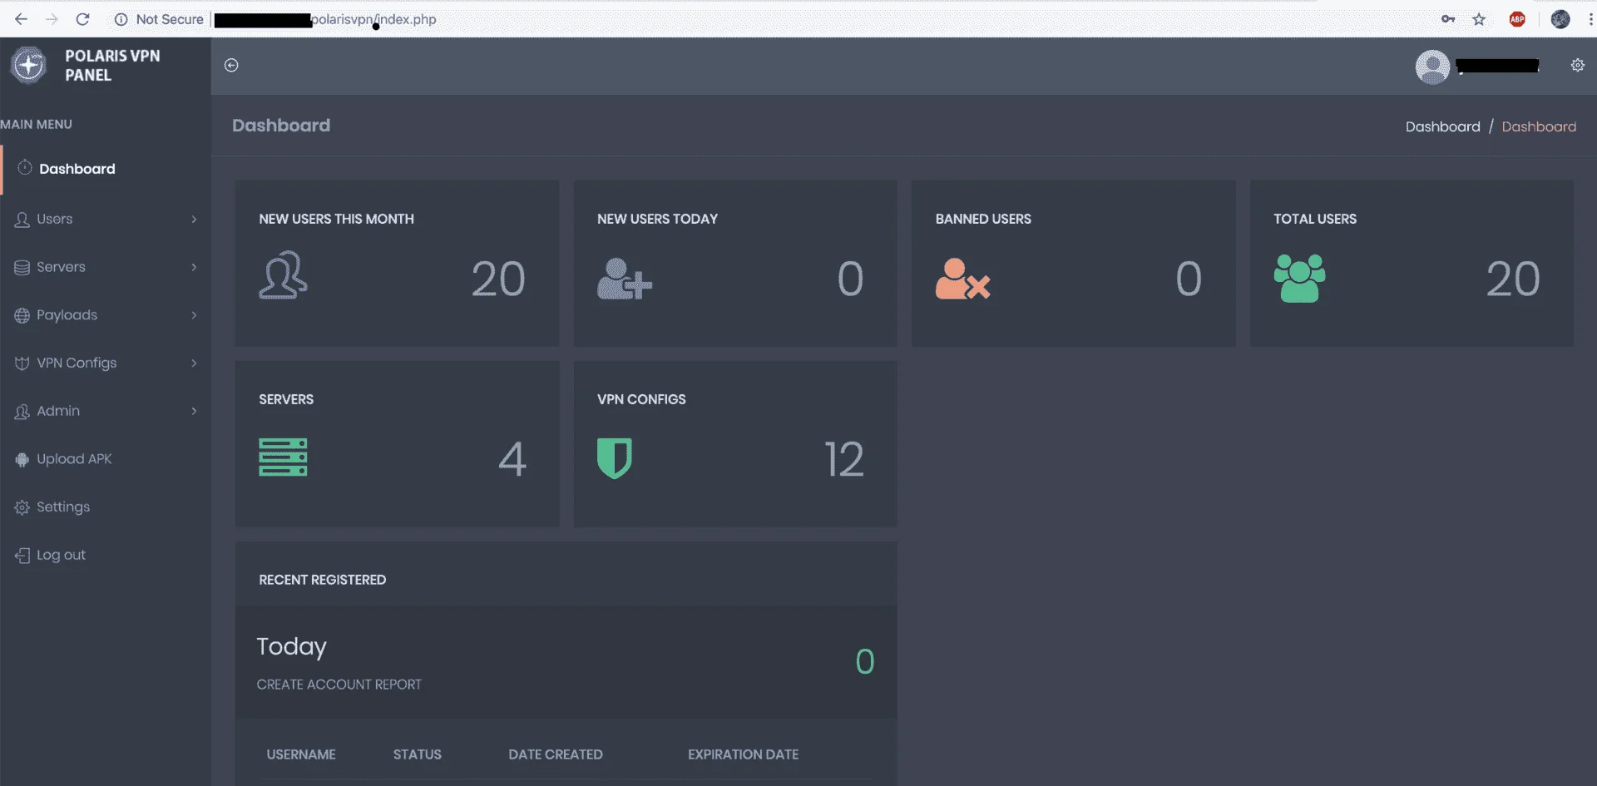Open the Users menu item
The image size is (1597, 786).
[106, 220]
